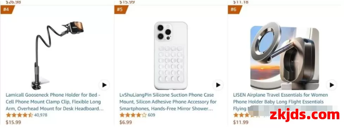Image resolution: width=344 pixels, height=128 pixels.
Task: Click the $11.99 LISEN holder price
Action: click(x=241, y=122)
